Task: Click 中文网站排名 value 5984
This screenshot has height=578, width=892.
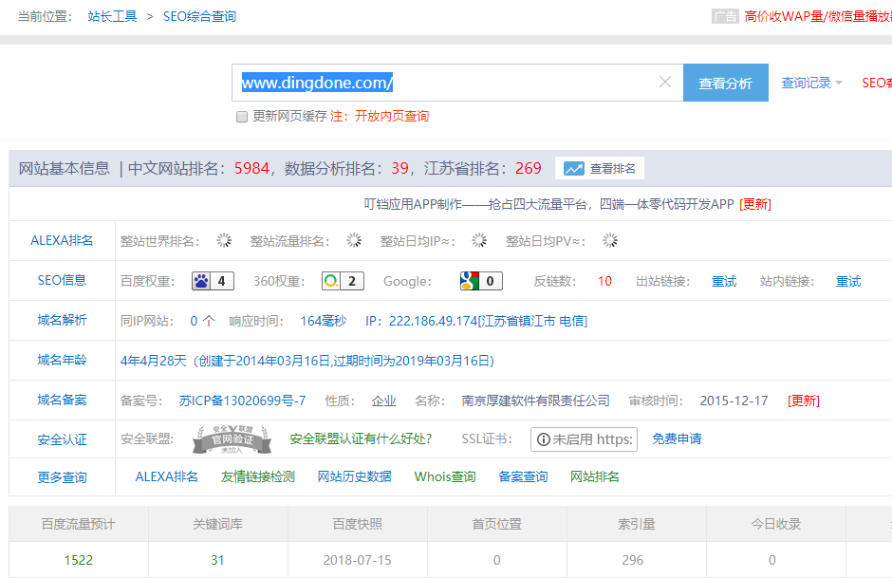Action: [x=251, y=168]
